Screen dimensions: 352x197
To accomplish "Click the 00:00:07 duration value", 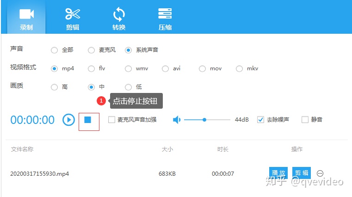I will [x=223, y=174].
